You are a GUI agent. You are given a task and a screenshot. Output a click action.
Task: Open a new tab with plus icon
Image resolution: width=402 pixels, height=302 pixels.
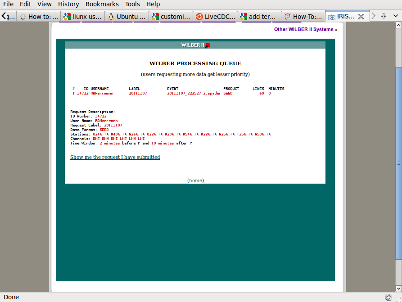(383, 16)
